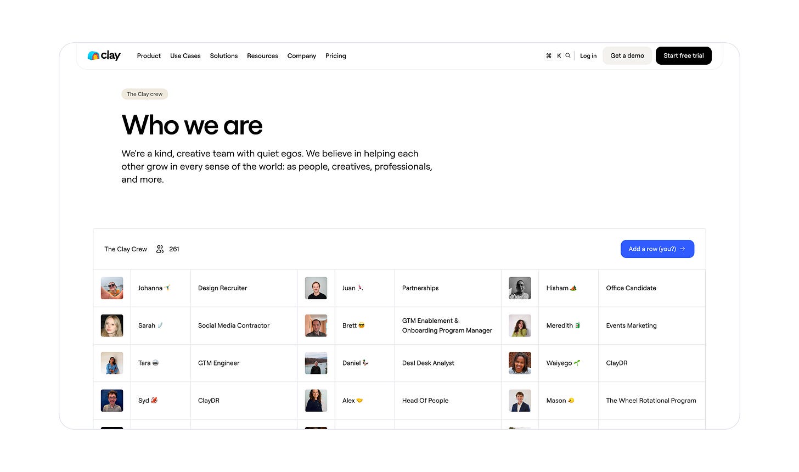Image resolution: width=799 pixels, height=472 pixels.
Task: Click Waiyego's profile photo
Action: coord(520,363)
